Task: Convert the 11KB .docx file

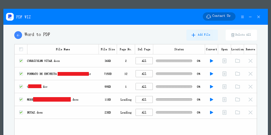Action: tap(212, 99)
